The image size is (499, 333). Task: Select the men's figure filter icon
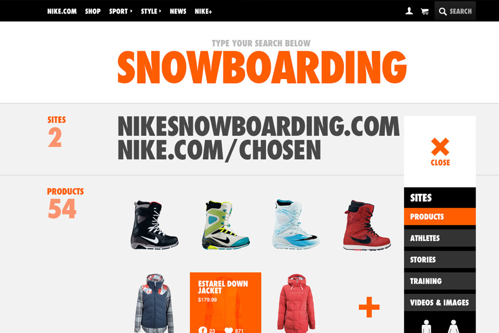[426, 326]
